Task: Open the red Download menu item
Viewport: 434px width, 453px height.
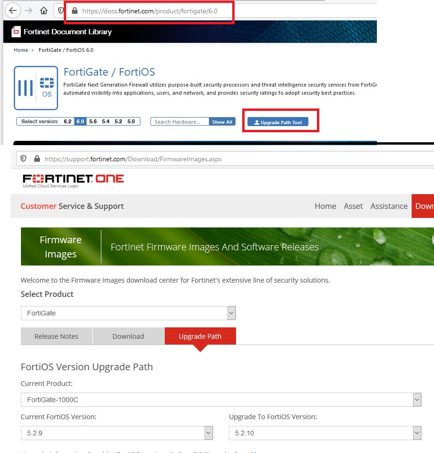Action: [x=423, y=206]
